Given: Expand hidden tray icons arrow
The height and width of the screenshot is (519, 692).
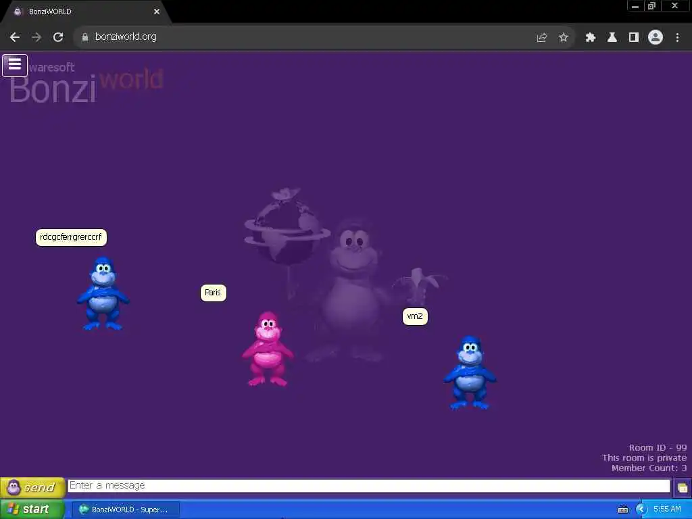Looking at the screenshot, I should pos(641,510).
